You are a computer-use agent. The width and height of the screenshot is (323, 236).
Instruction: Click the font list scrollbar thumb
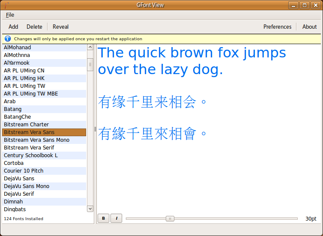point(90,64)
